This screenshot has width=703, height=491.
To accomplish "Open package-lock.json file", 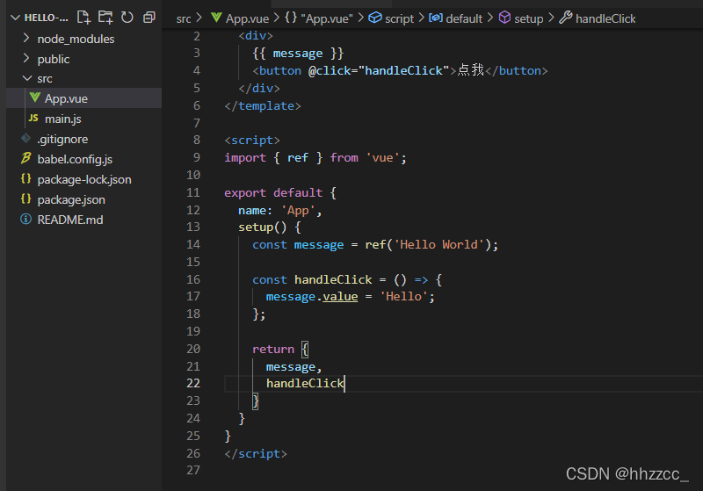I will tap(83, 179).
